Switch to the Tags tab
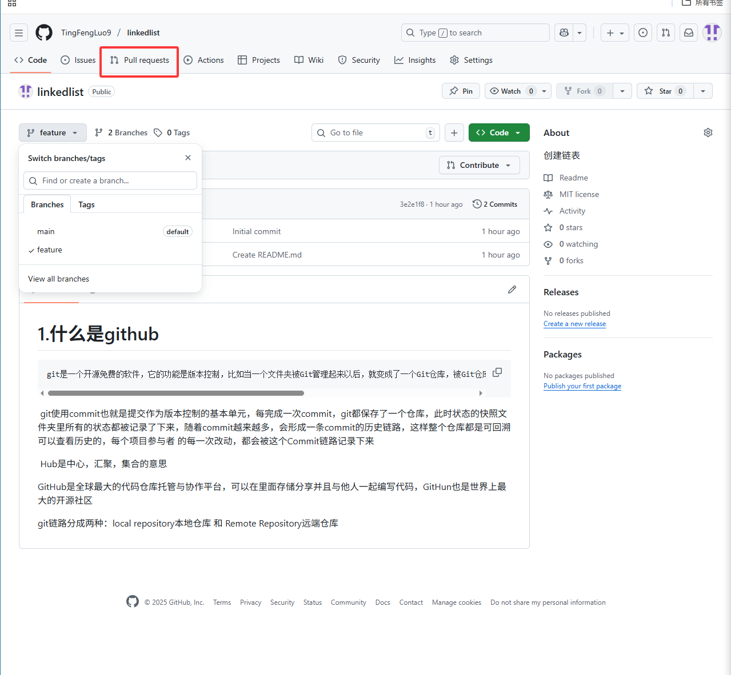 coord(86,204)
